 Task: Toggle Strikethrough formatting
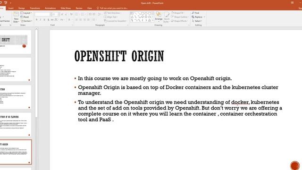point(52,20)
